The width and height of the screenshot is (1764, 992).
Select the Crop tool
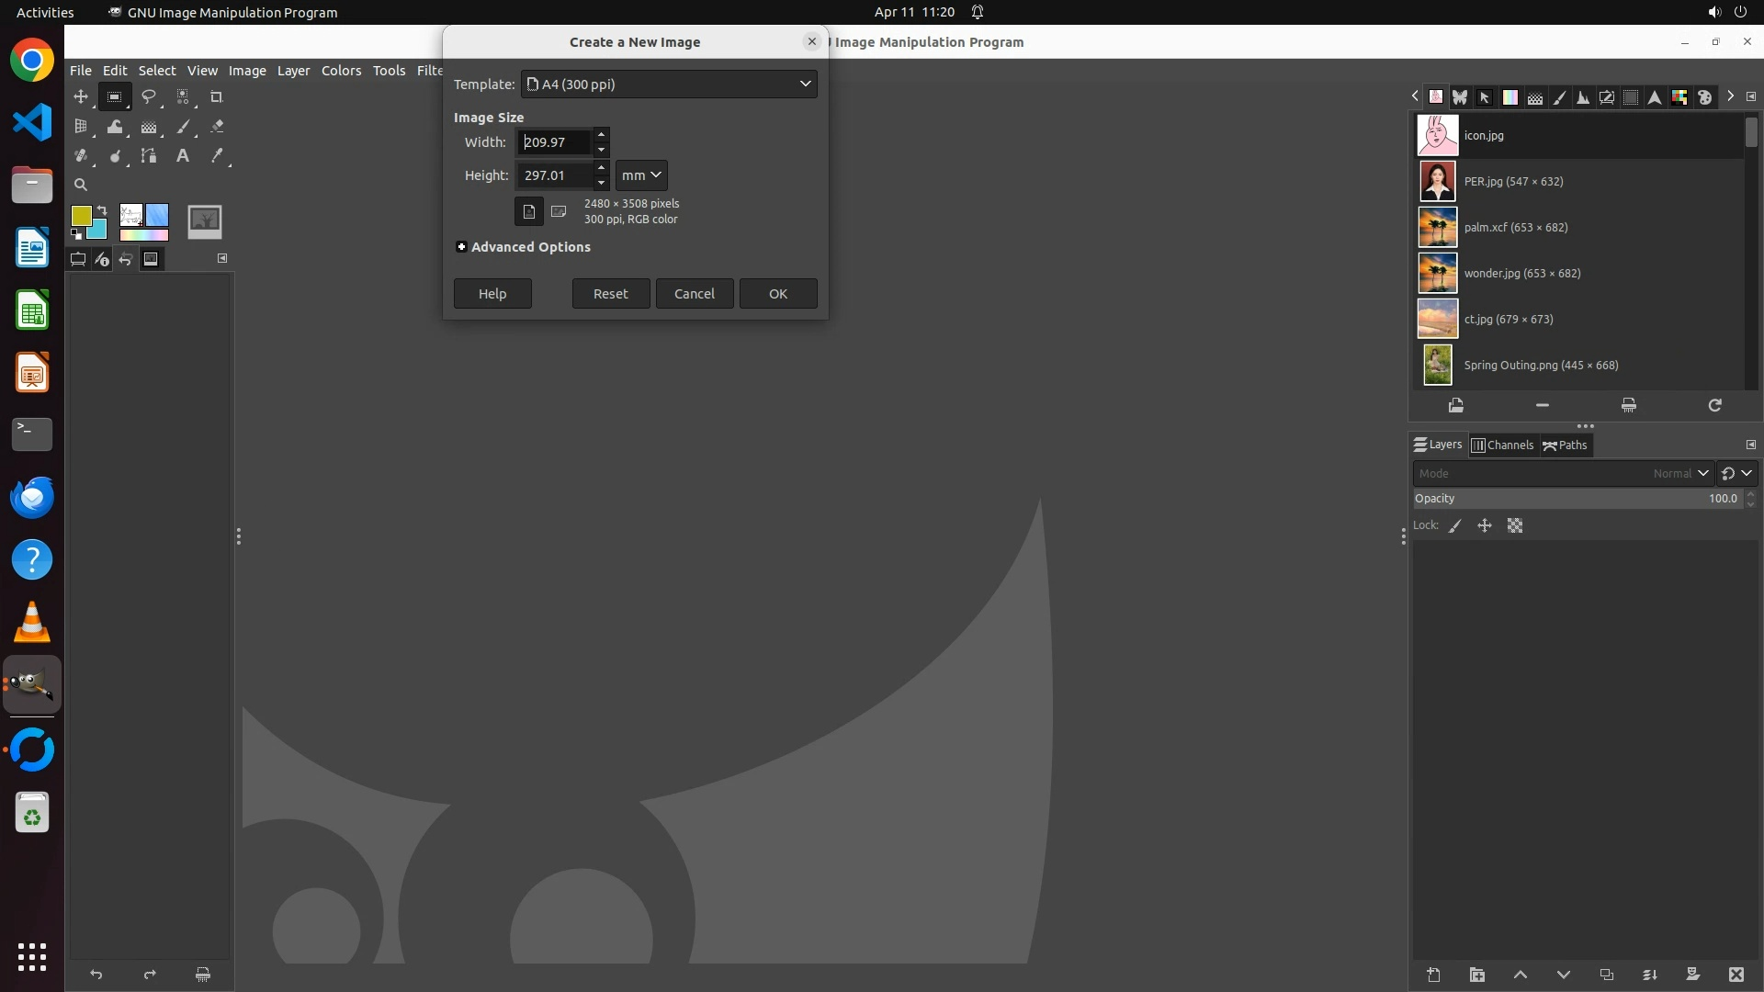coord(217,96)
